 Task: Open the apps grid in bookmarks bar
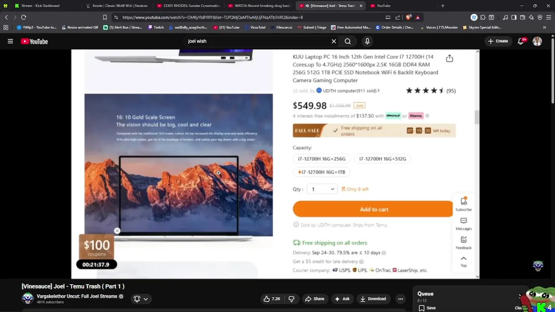tap(6, 27)
